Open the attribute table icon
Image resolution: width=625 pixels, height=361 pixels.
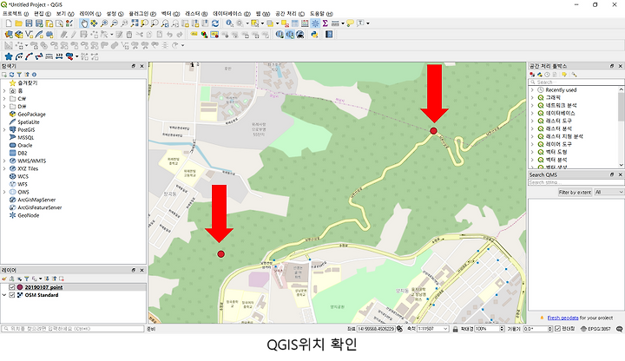pos(295,23)
